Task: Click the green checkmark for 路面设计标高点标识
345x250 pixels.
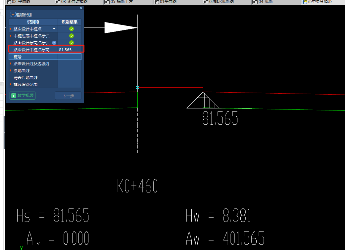Action: coord(72,43)
